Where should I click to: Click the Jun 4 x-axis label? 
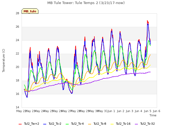138,111
